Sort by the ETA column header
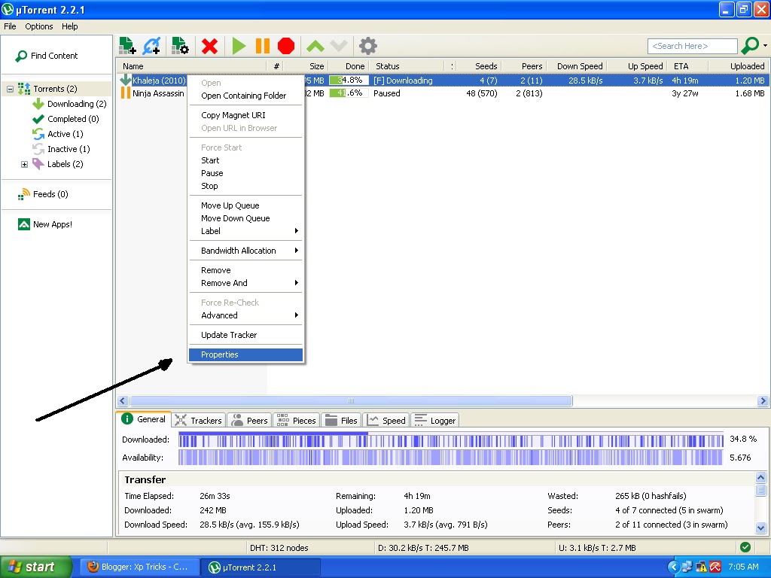Viewport: 771px width, 578px height. (688, 66)
